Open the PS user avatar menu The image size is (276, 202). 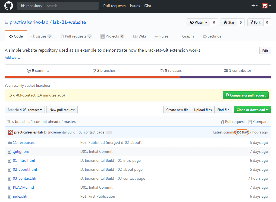pyautogui.click(x=266, y=6)
